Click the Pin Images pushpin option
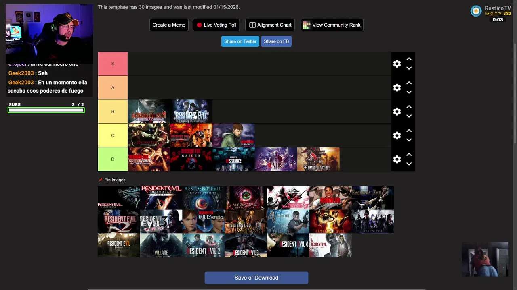517x290 pixels. click(x=112, y=180)
